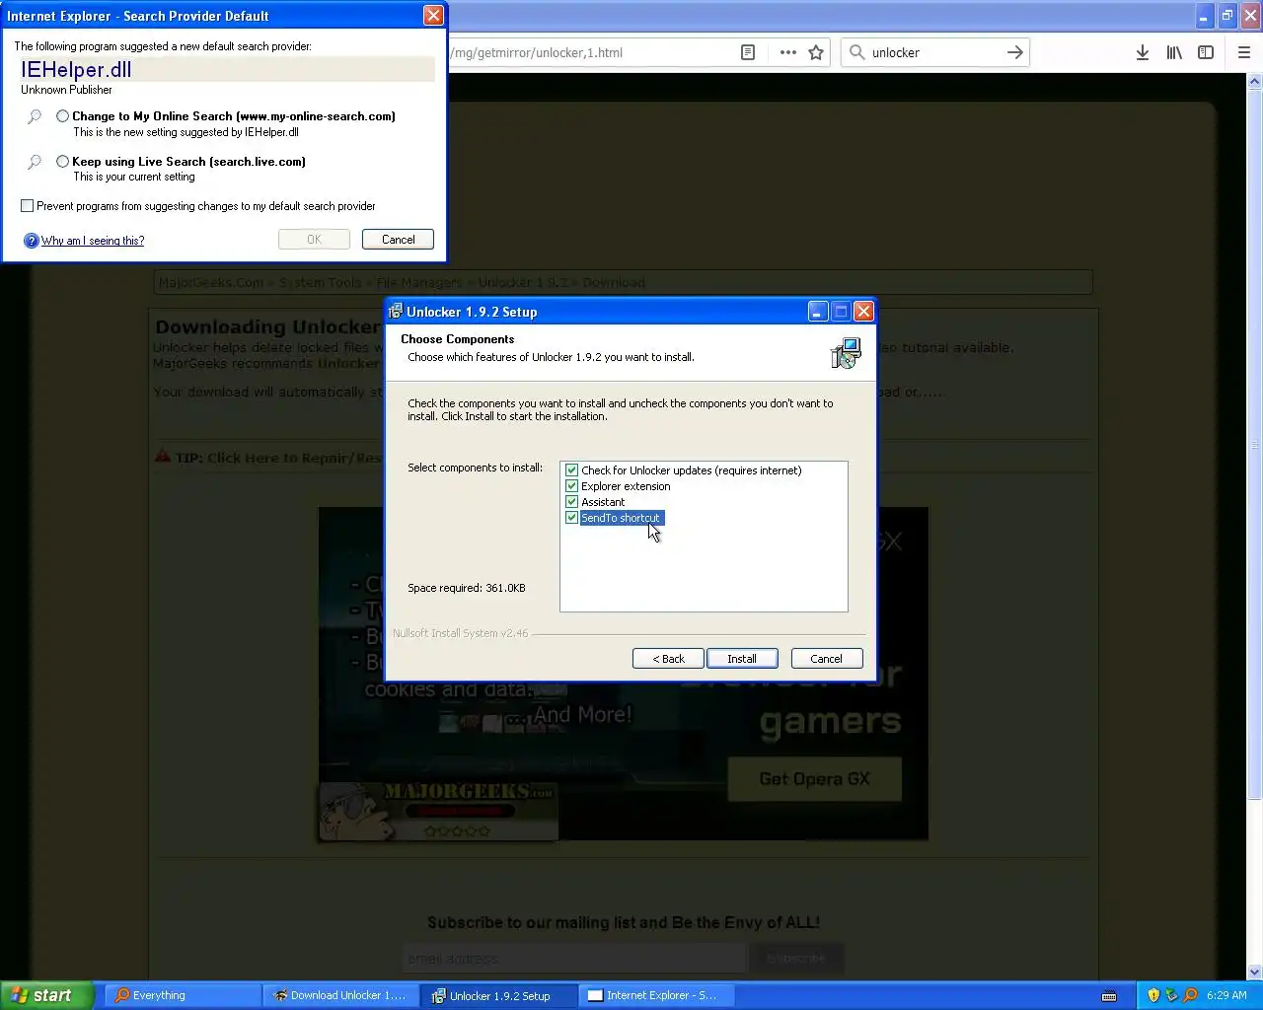Click page scrollbar up arrow

(1254, 82)
